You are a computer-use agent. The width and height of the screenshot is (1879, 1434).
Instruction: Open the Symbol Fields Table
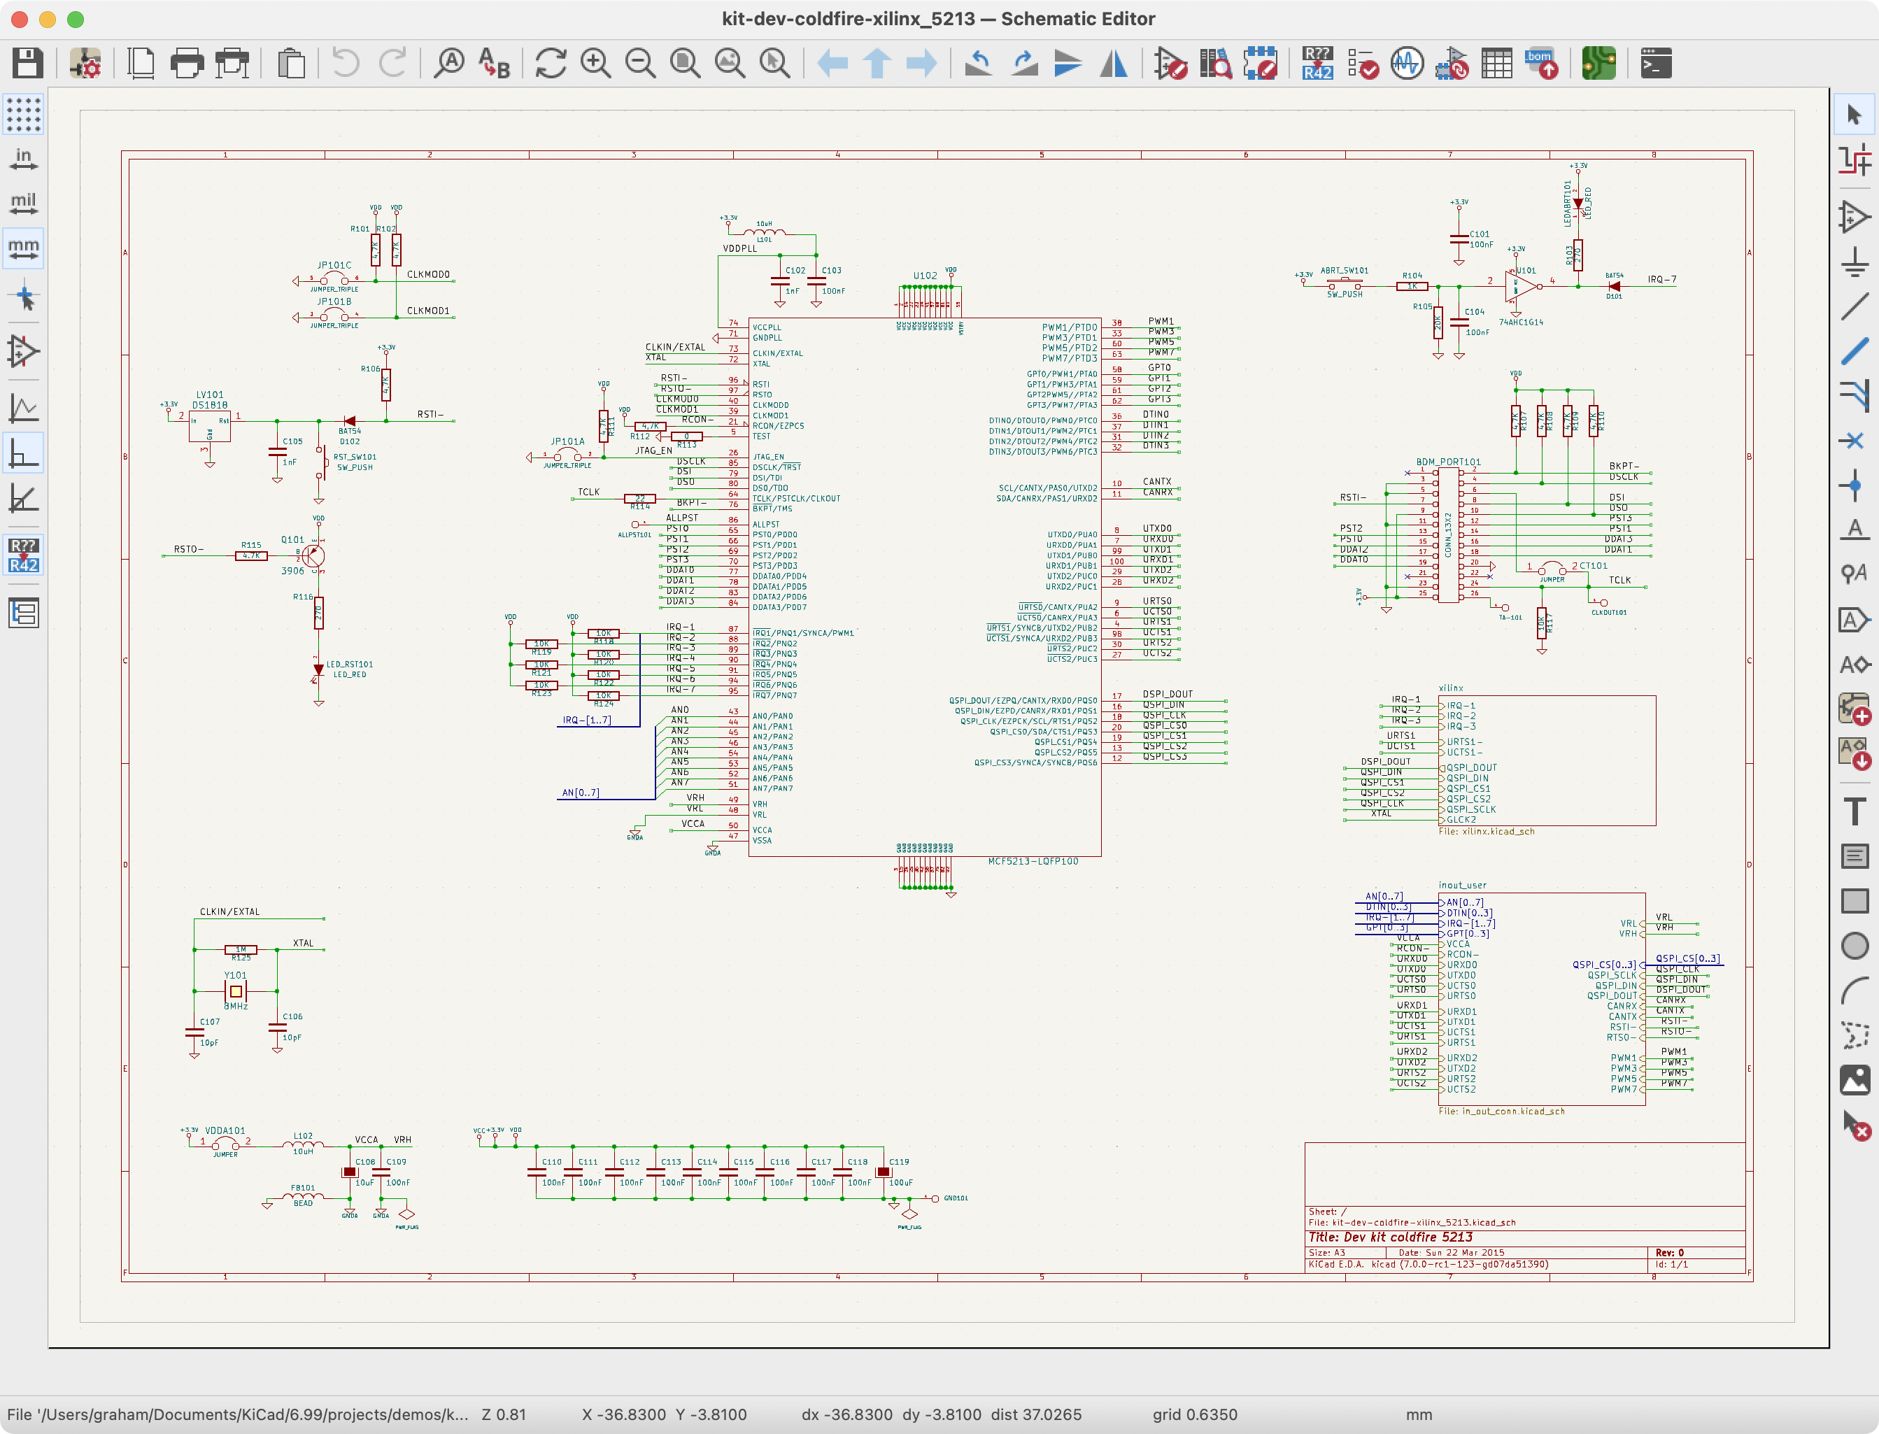coord(1496,62)
